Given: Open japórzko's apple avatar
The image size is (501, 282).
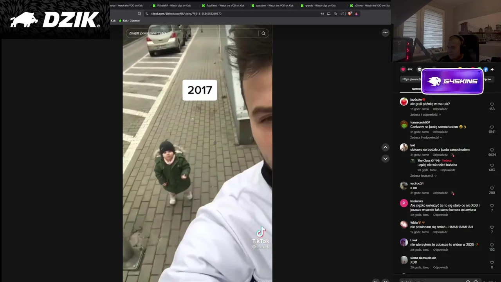Looking at the screenshot, I should (404, 102).
